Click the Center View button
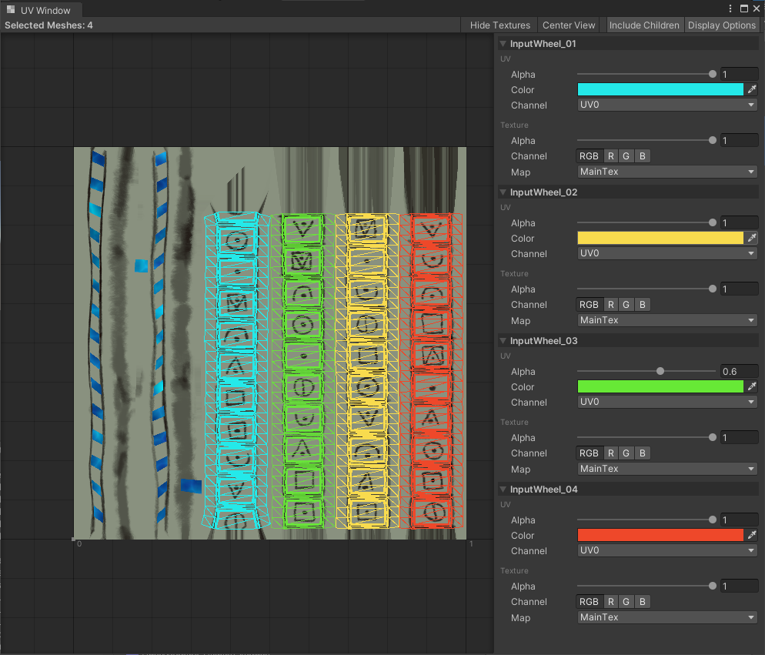Viewport: 765px width, 655px height. (x=569, y=25)
